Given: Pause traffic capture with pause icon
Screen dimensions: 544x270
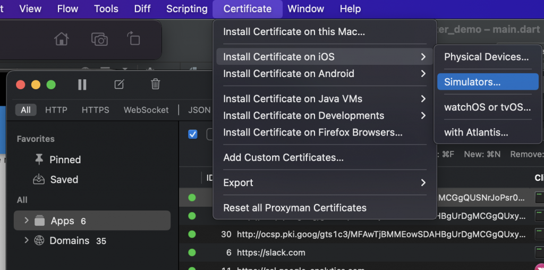Looking at the screenshot, I should coord(82,85).
